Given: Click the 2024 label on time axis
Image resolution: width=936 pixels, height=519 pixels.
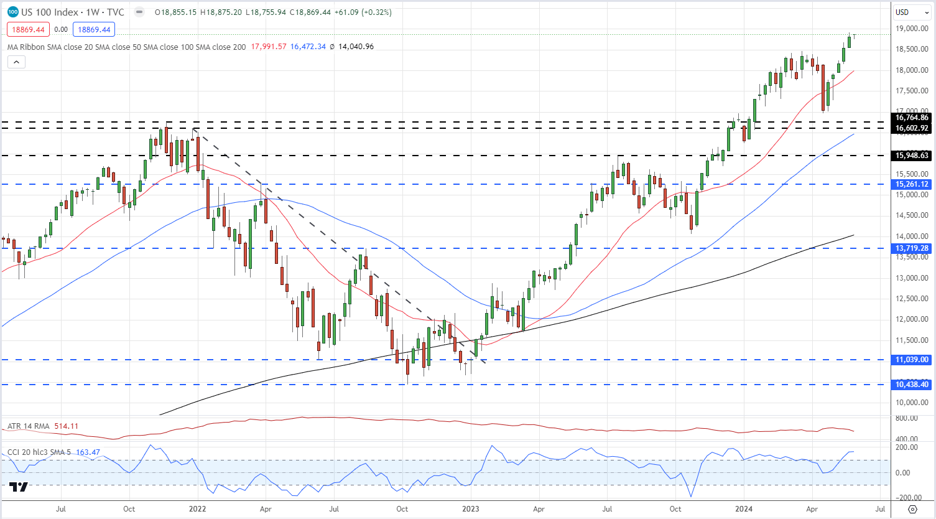Looking at the screenshot, I should 744,509.
